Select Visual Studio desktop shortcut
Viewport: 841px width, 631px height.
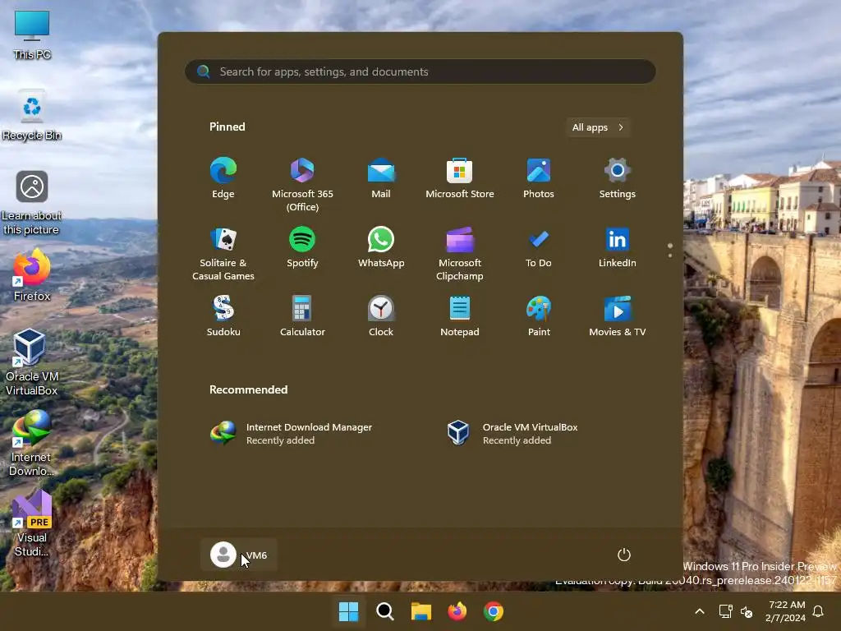(x=32, y=523)
